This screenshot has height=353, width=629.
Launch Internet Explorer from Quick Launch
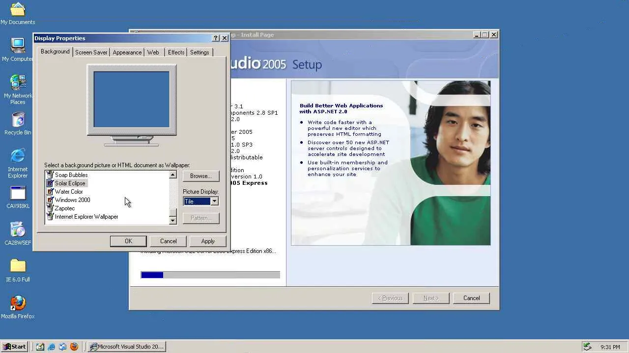(x=52, y=347)
